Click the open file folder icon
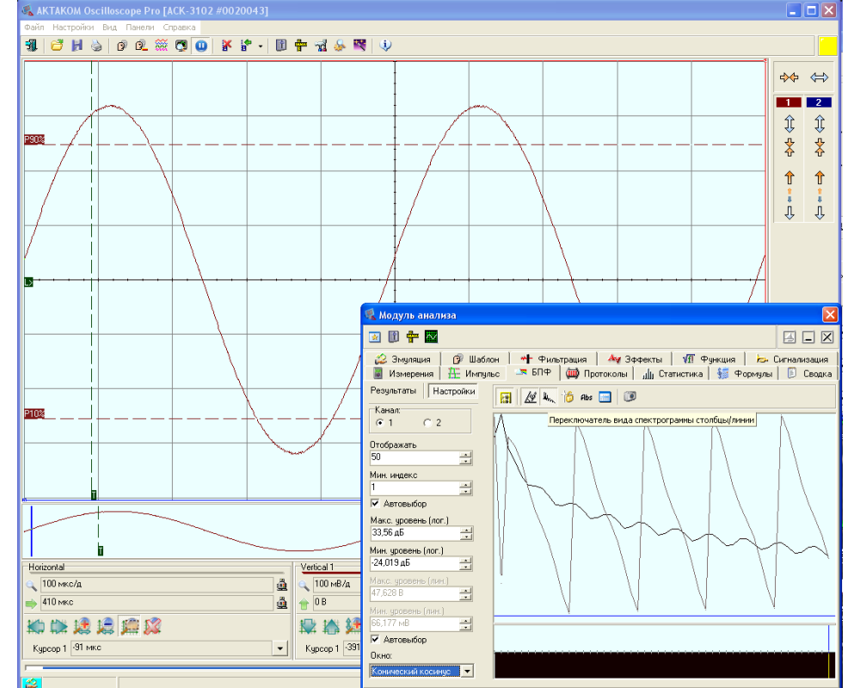Viewport: 860px width, 688px height. [57, 46]
